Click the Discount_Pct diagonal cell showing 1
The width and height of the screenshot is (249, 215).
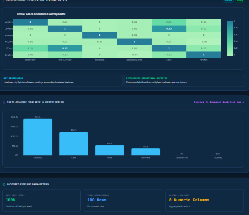tap(134, 42)
